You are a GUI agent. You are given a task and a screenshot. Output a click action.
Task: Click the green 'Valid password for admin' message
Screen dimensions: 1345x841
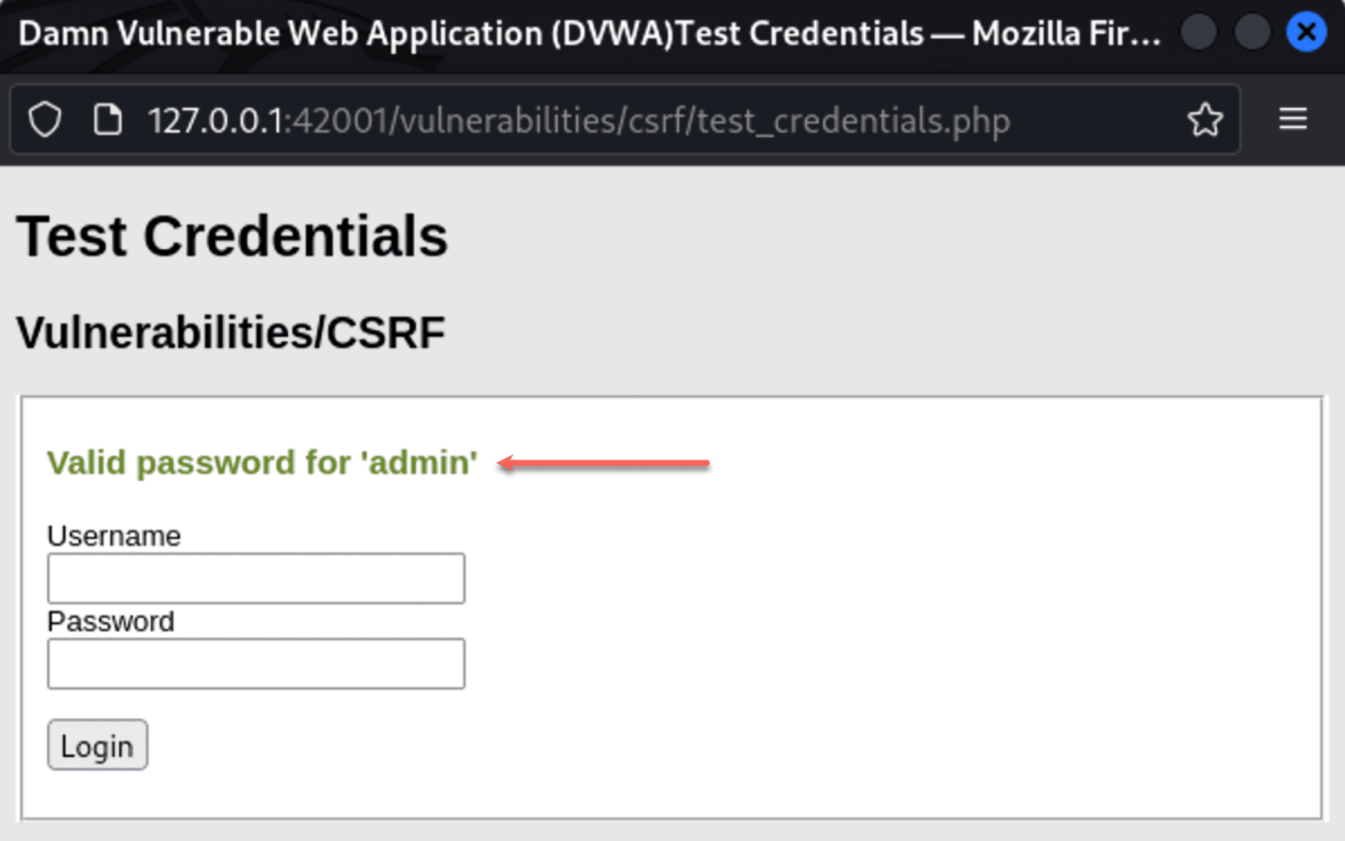point(262,462)
